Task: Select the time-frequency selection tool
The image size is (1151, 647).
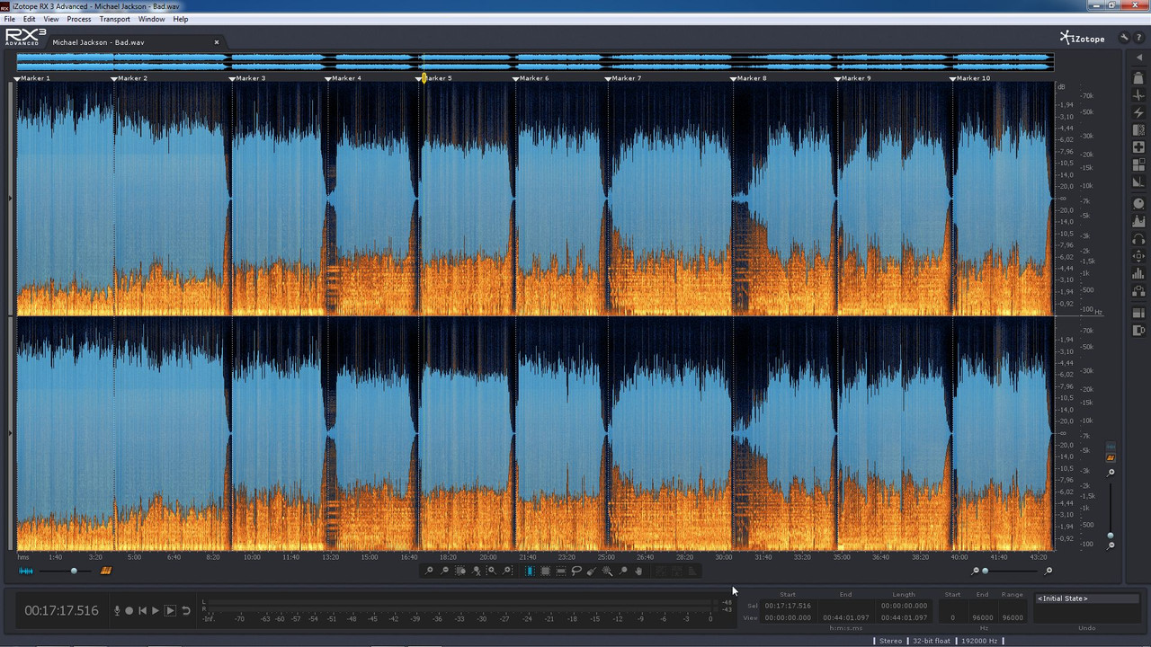Action: pos(545,571)
